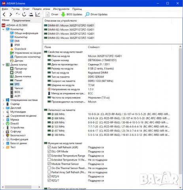Expand the Мултимедия tree node
Screen dimensions: 183x190
[4, 112]
